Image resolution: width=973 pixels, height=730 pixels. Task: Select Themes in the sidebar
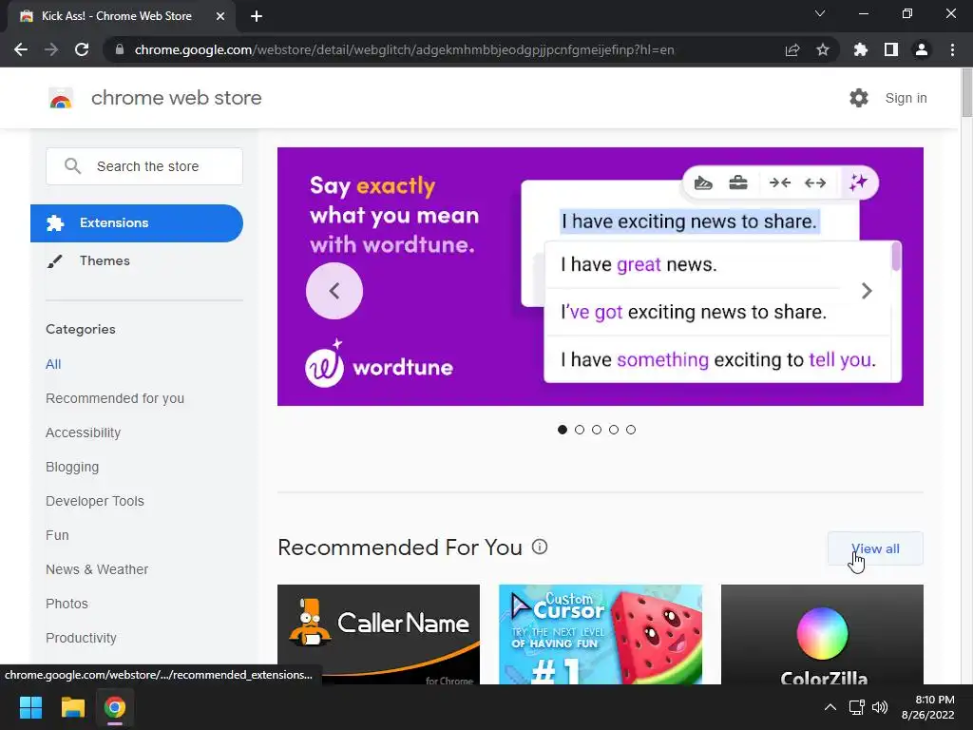tap(105, 260)
